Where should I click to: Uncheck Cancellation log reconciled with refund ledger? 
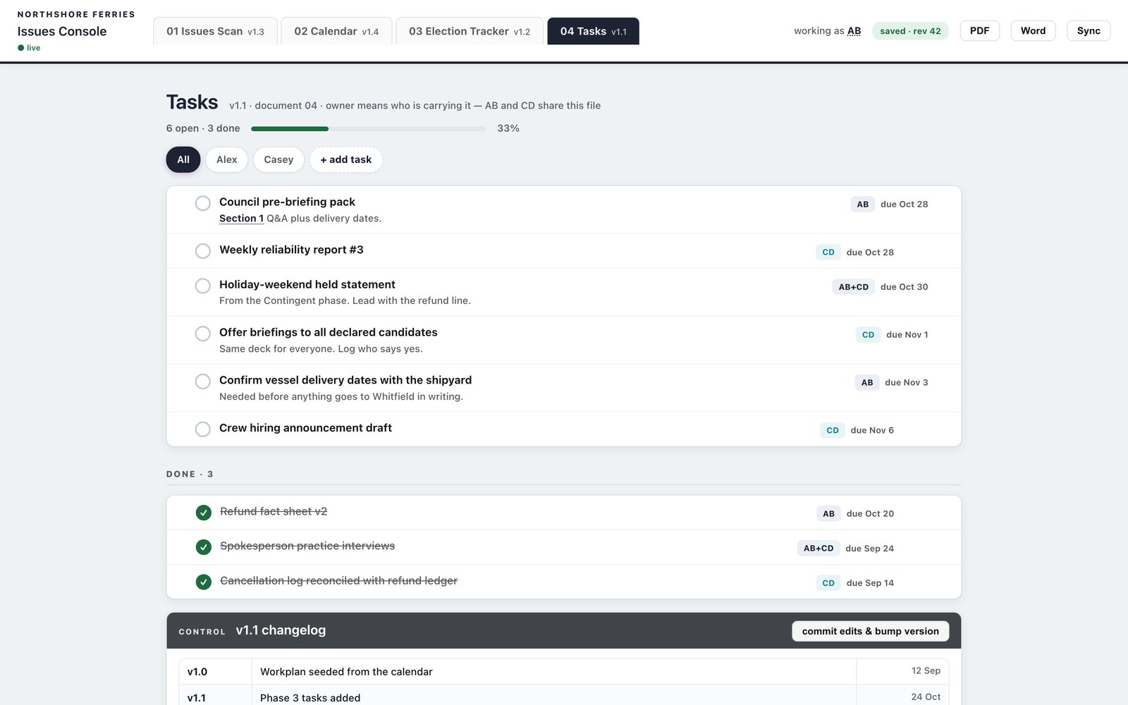click(203, 582)
